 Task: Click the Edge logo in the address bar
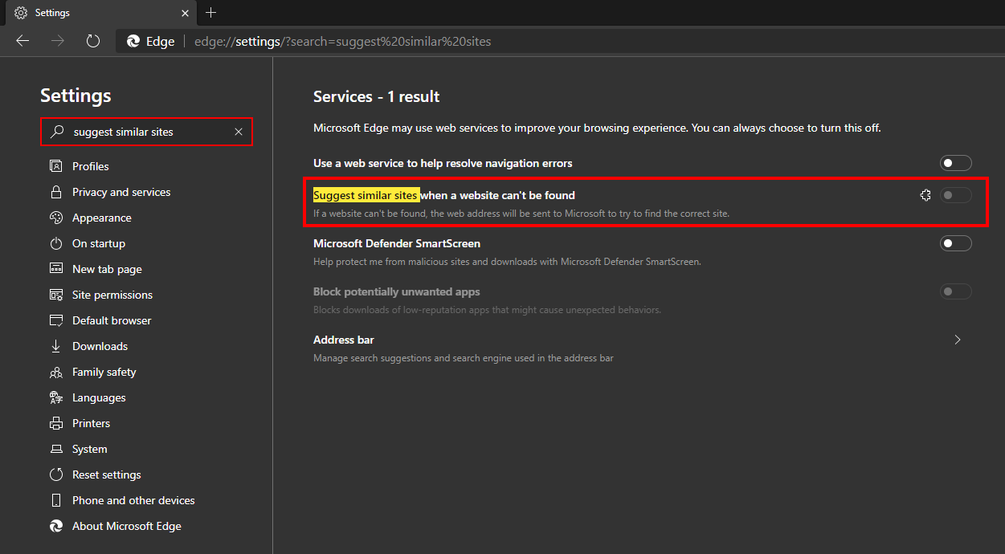[133, 42]
